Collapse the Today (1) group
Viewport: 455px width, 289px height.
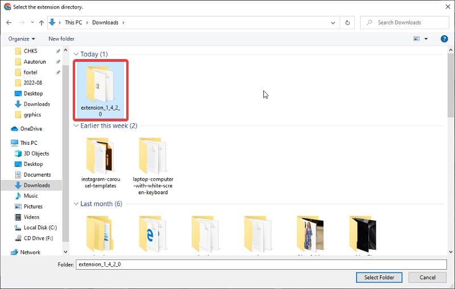[76, 54]
